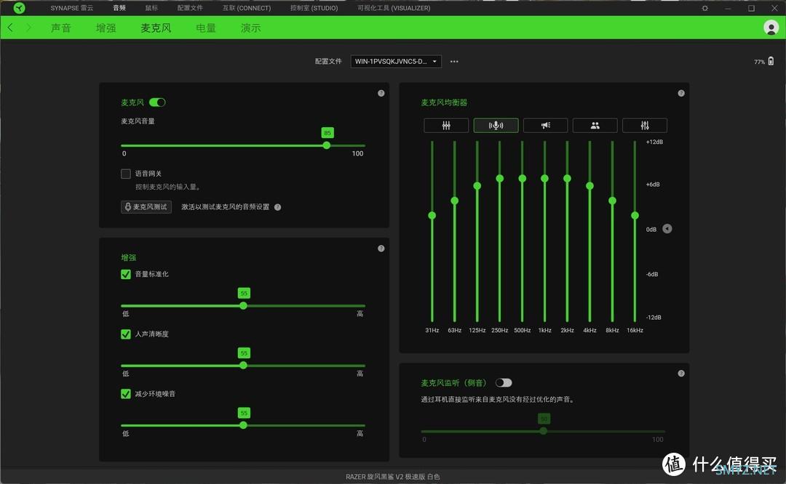Uncheck the 音量标准化 checkbox

(126, 274)
